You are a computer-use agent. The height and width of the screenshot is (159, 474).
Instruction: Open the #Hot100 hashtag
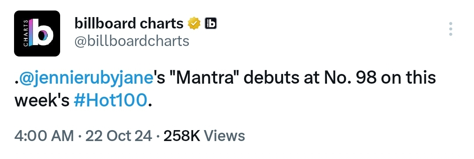click(x=110, y=101)
